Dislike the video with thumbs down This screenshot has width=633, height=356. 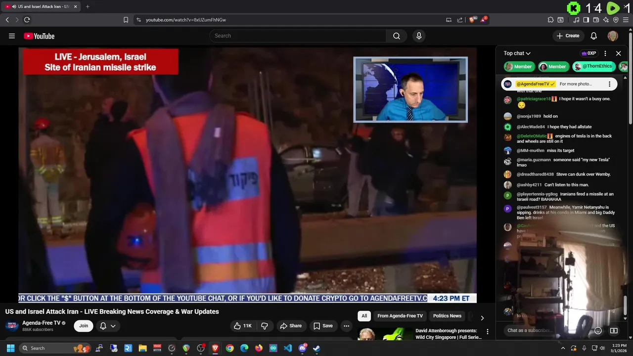(265, 326)
